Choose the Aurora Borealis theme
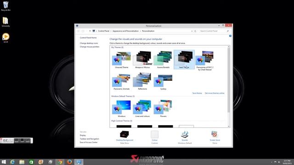The height and width of the screenshot is (165, 294). tap(164, 60)
